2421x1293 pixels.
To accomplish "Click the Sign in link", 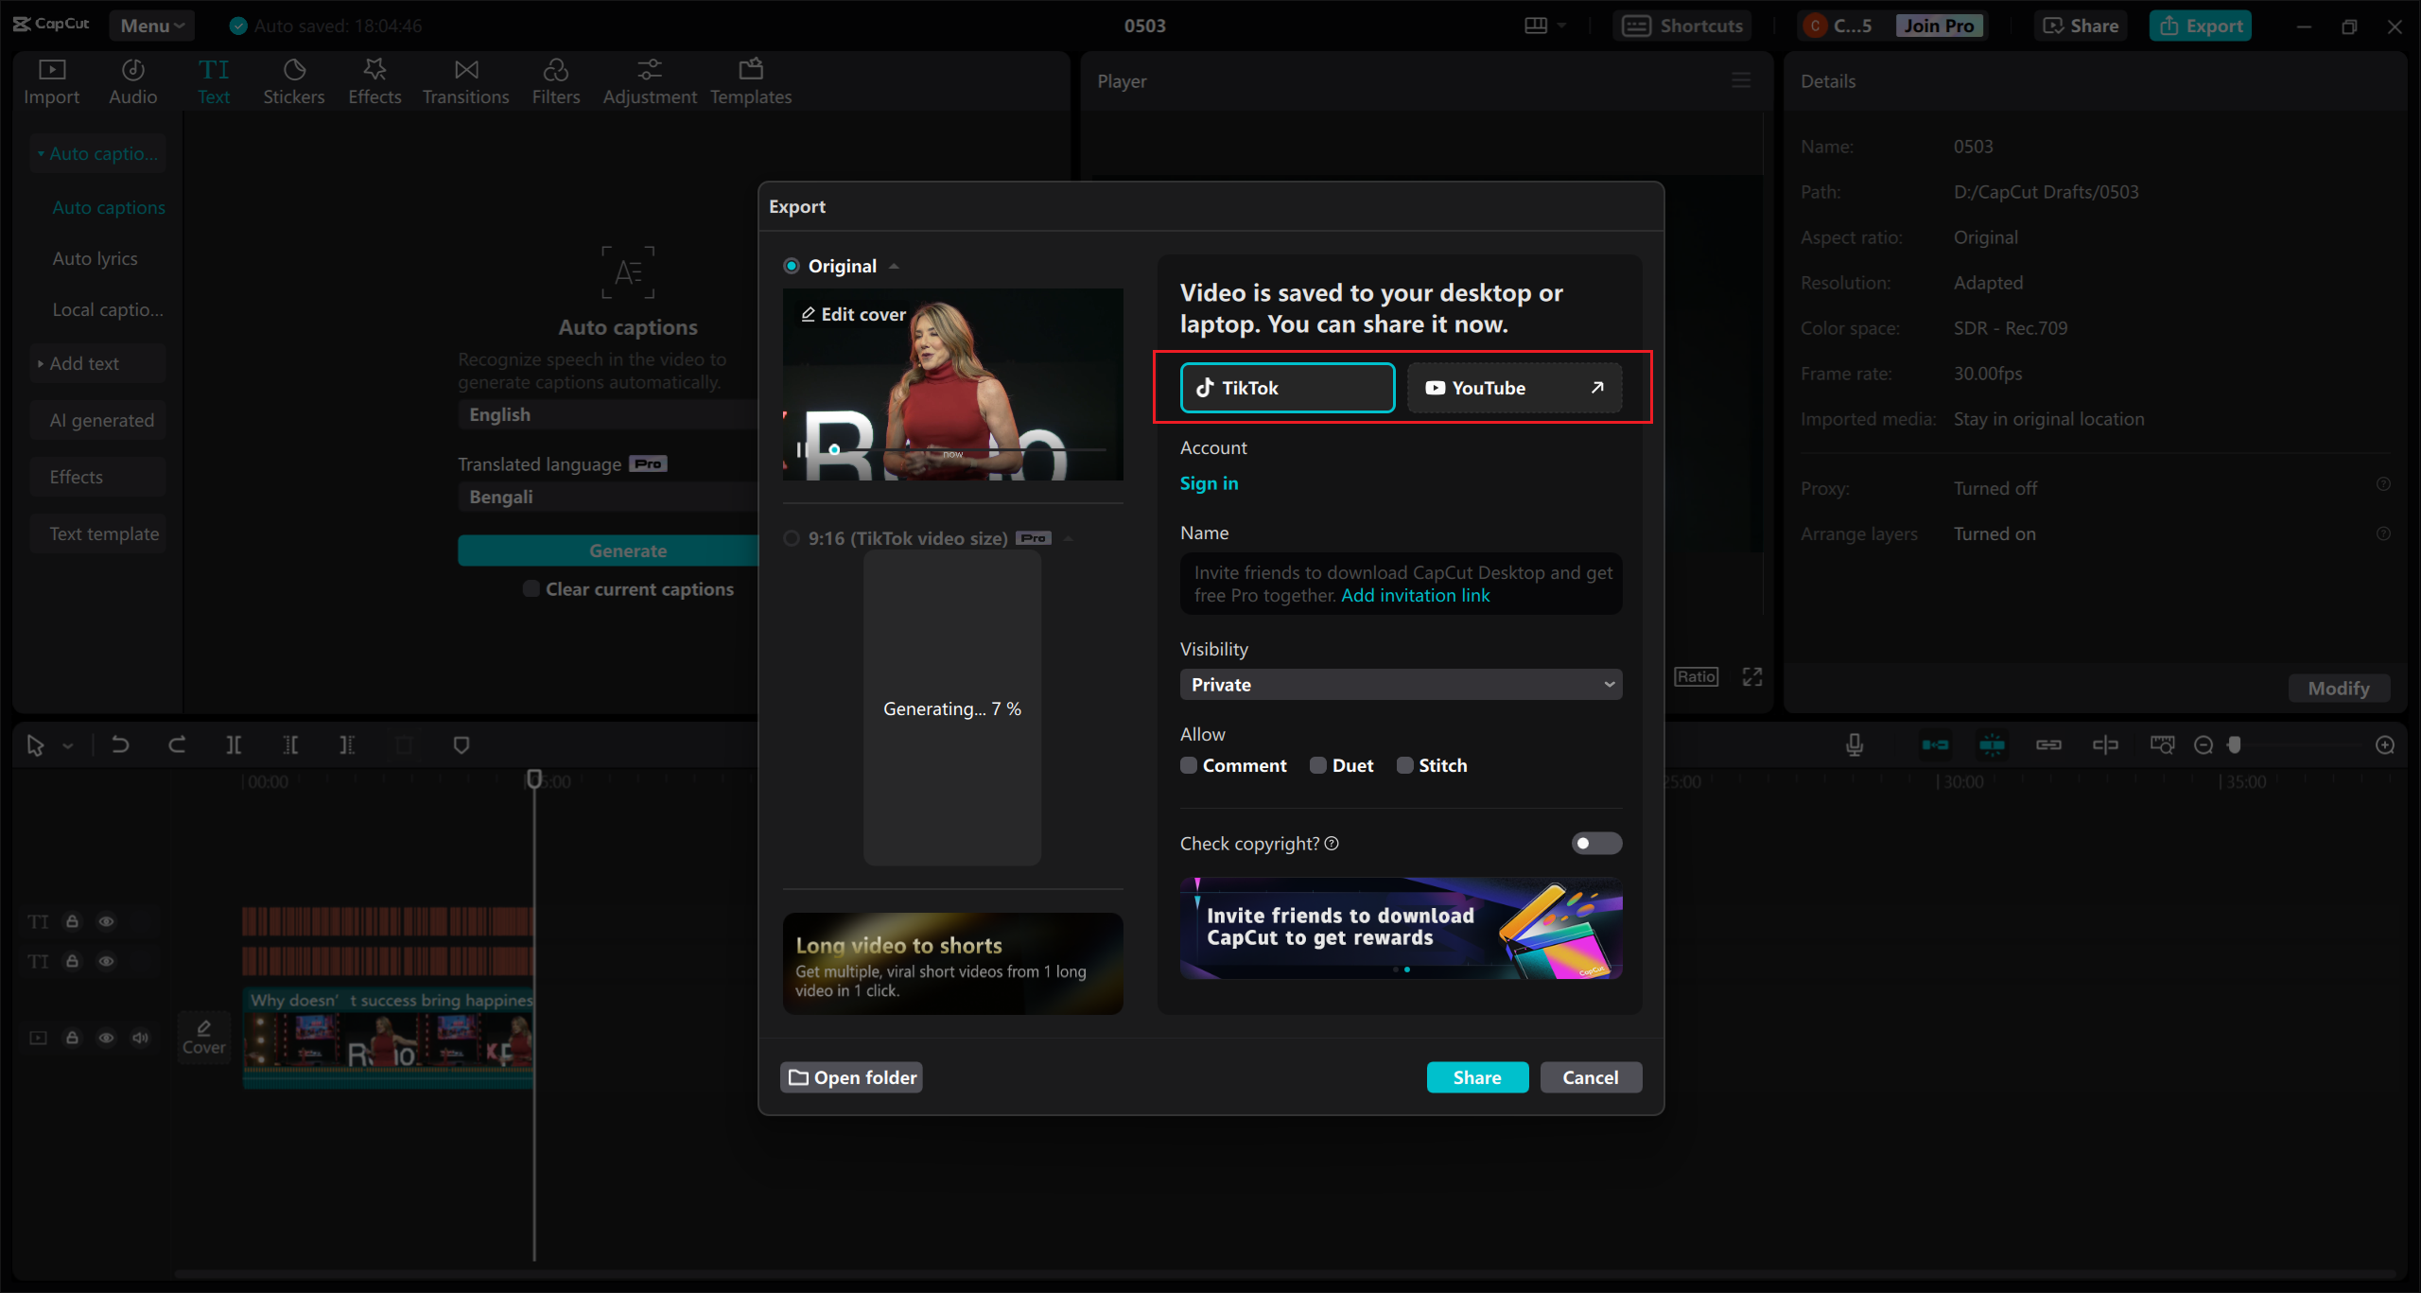I will pos(1209,483).
